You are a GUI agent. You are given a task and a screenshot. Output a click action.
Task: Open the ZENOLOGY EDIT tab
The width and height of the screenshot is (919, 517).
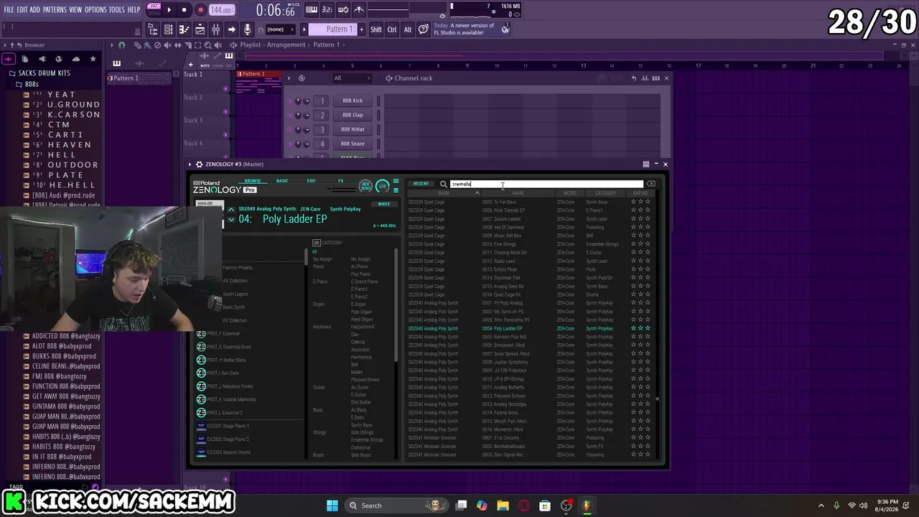pos(312,181)
